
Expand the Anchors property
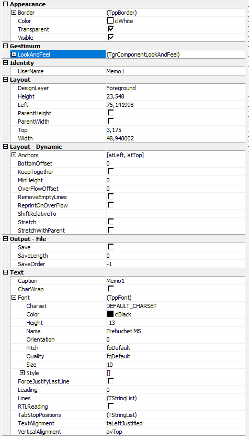pyautogui.click(x=14, y=155)
